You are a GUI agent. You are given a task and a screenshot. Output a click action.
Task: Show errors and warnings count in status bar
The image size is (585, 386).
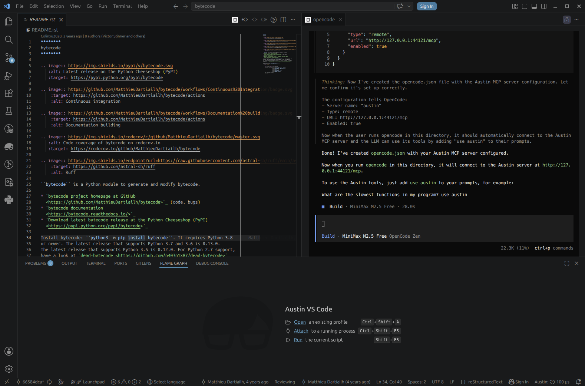[126, 382]
